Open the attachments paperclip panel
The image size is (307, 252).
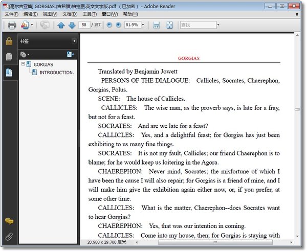(9, 236)
